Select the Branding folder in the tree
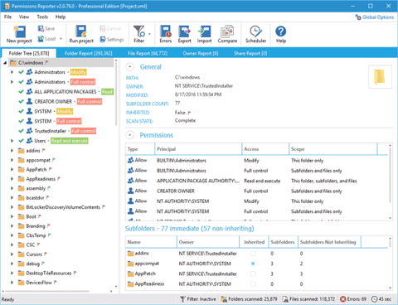This screenshot has height=305, width=398. [36, 226]
